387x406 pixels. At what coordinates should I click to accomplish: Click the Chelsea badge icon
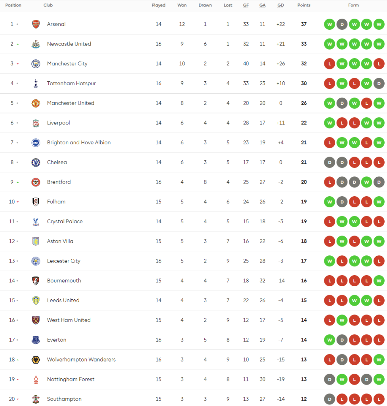tap(36, 163)
